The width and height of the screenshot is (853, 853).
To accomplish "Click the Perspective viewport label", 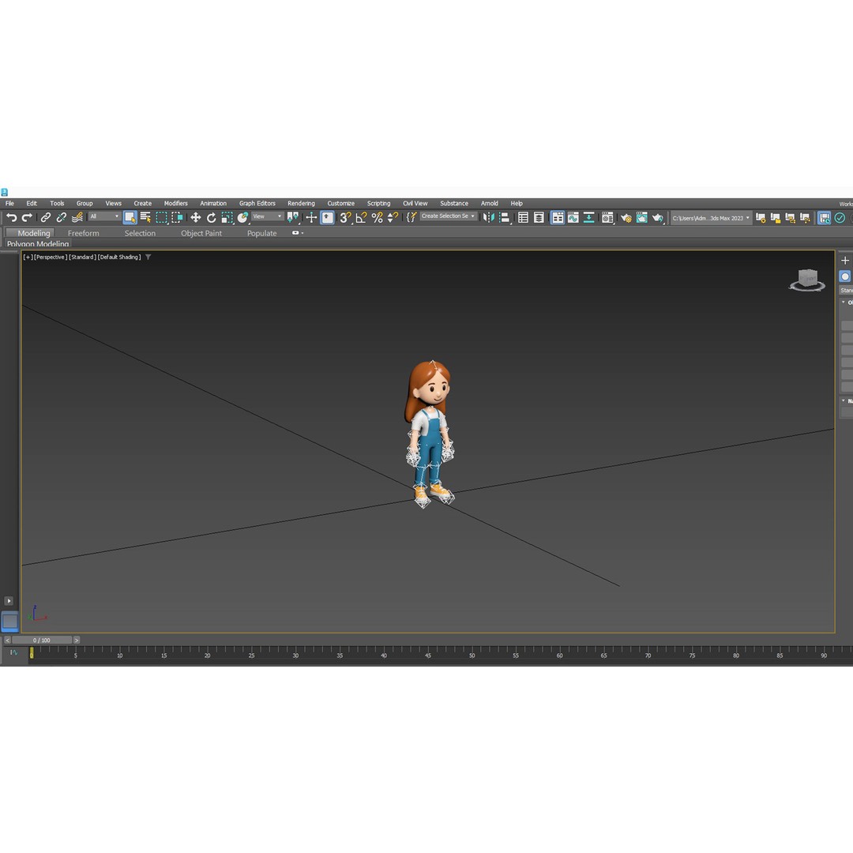I will pos(49,257).
